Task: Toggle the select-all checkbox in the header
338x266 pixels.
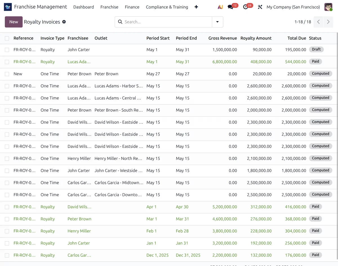Action: pos(7,38)
